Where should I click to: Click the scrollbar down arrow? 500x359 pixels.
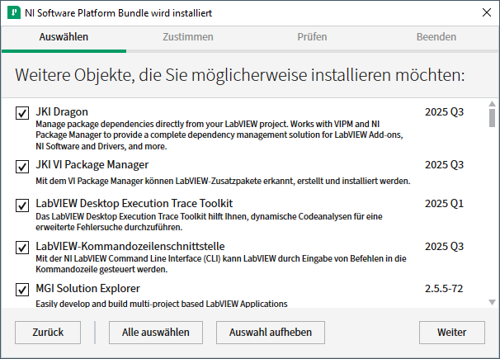pos(492,301)
